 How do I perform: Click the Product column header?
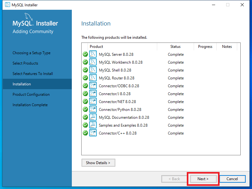(123, 47)
